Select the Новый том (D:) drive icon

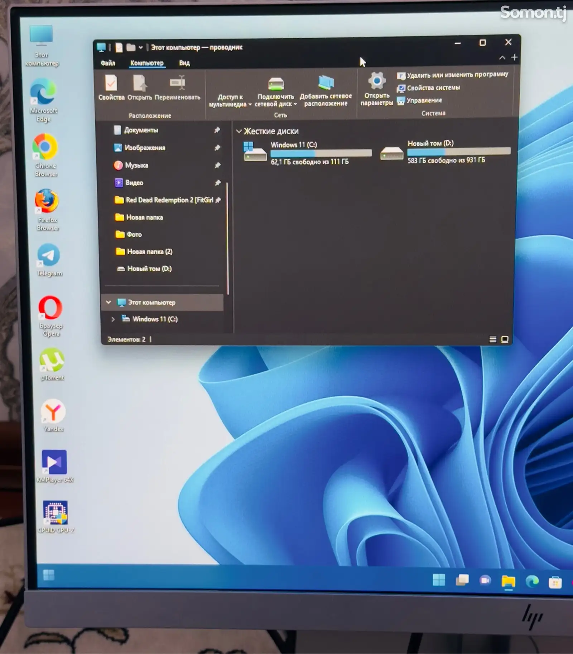point(391,153)
